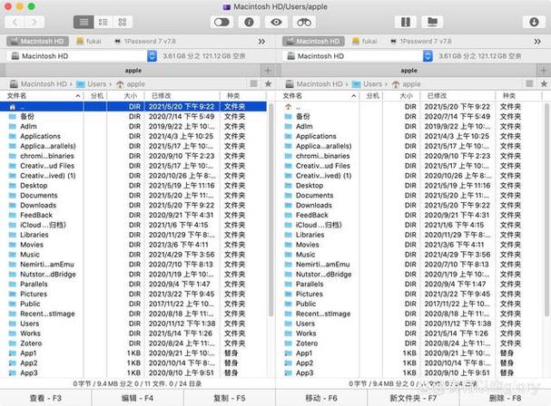Click 编辑 - F4 edit button
Image resolution: width=551 pixels, height=406 pixels.
137,398
